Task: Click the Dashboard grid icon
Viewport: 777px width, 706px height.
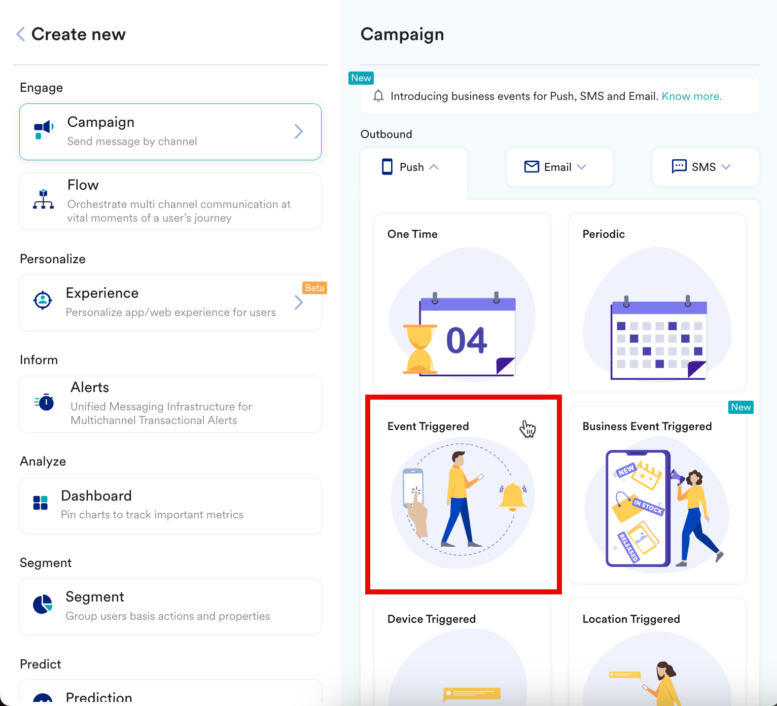Action: (x=41, y=503)
